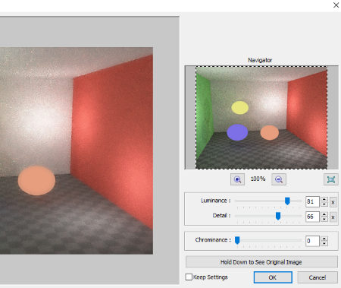Dismiss with the Cancel button

tap(318, 277)
